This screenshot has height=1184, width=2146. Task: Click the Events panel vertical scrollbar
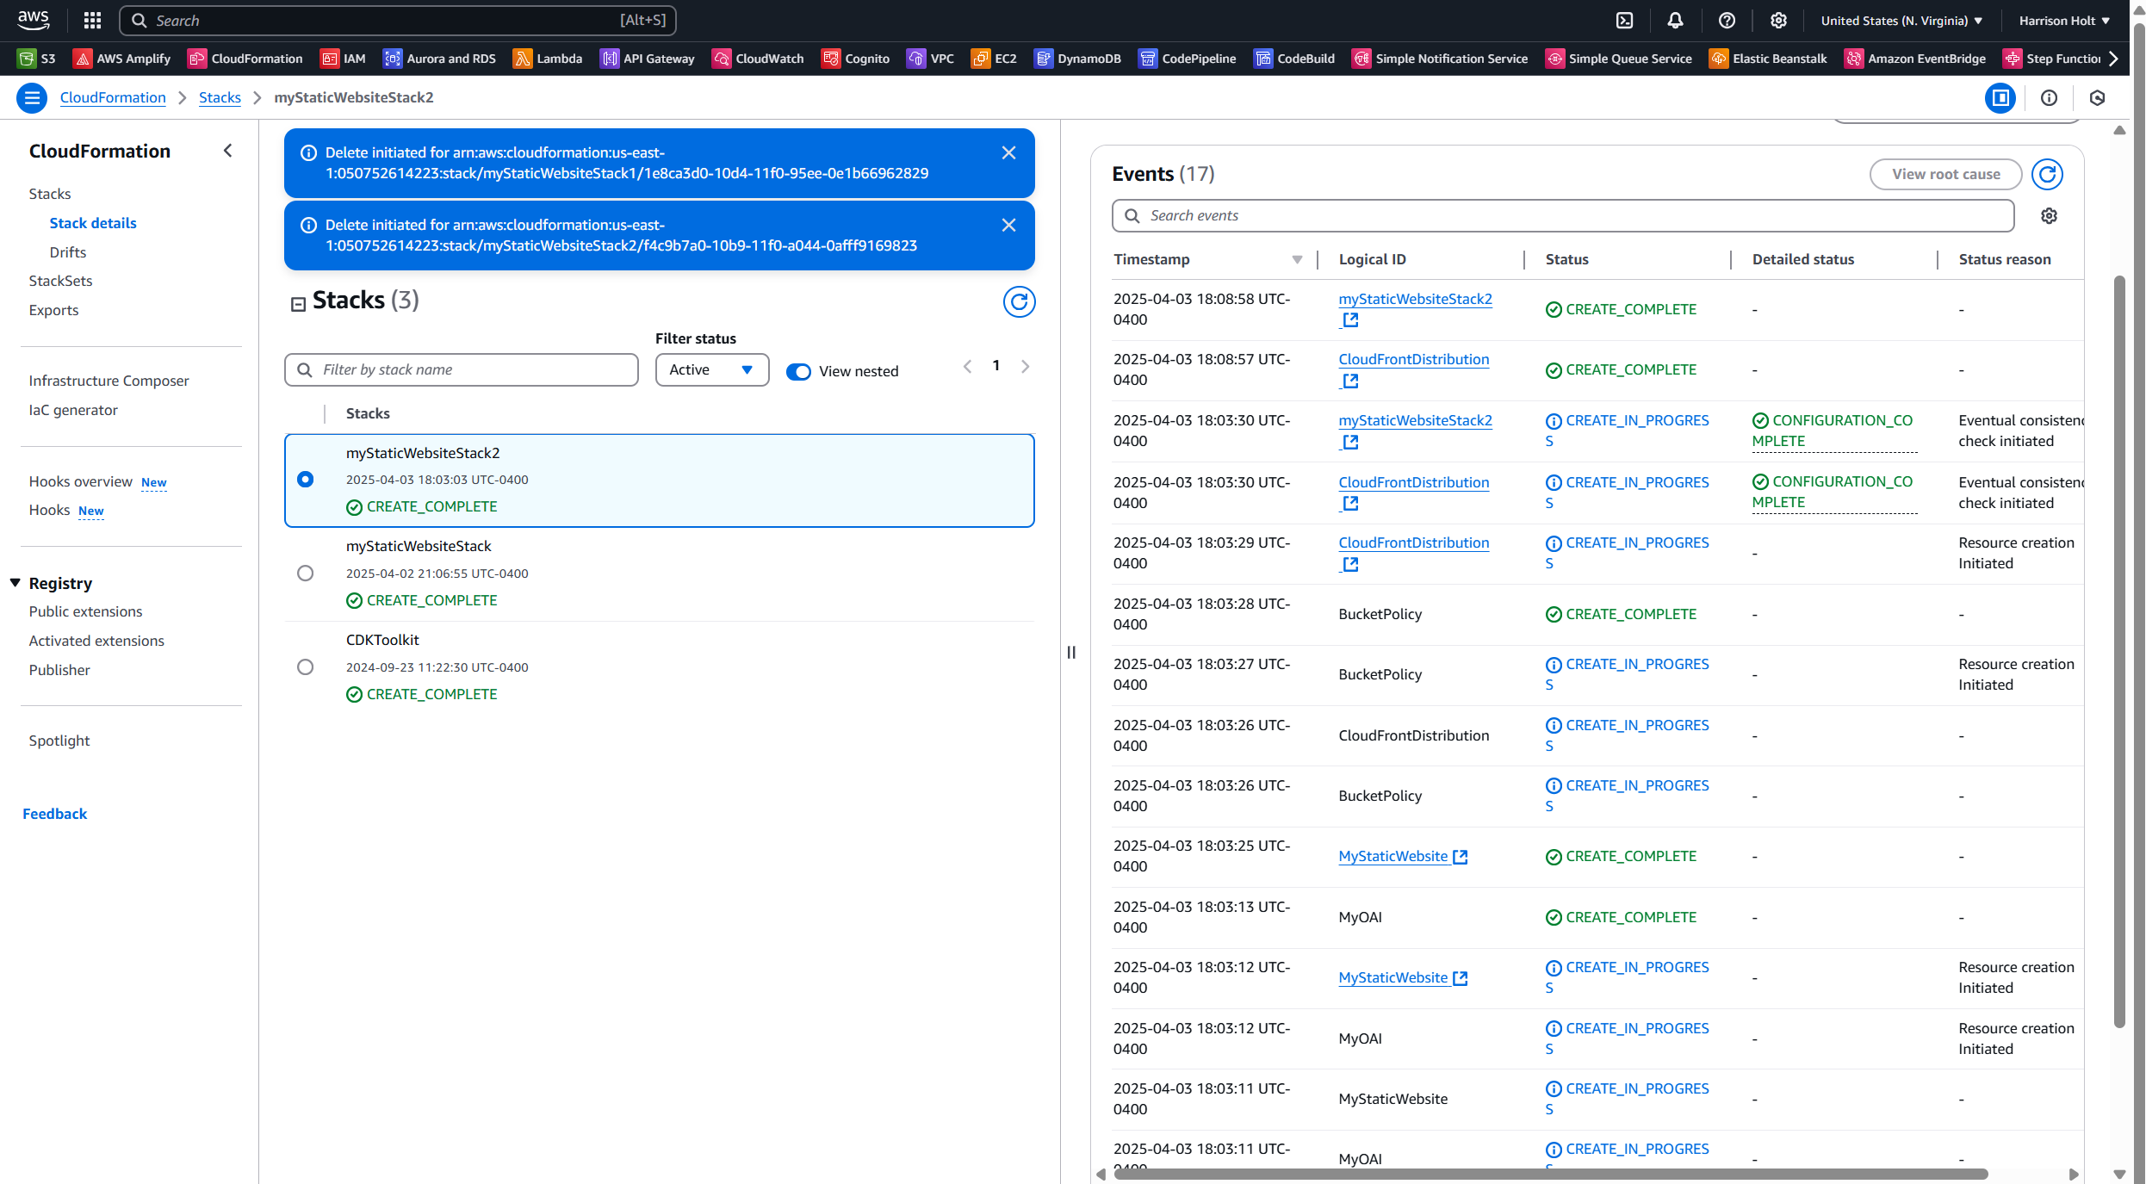(2119, 651)
